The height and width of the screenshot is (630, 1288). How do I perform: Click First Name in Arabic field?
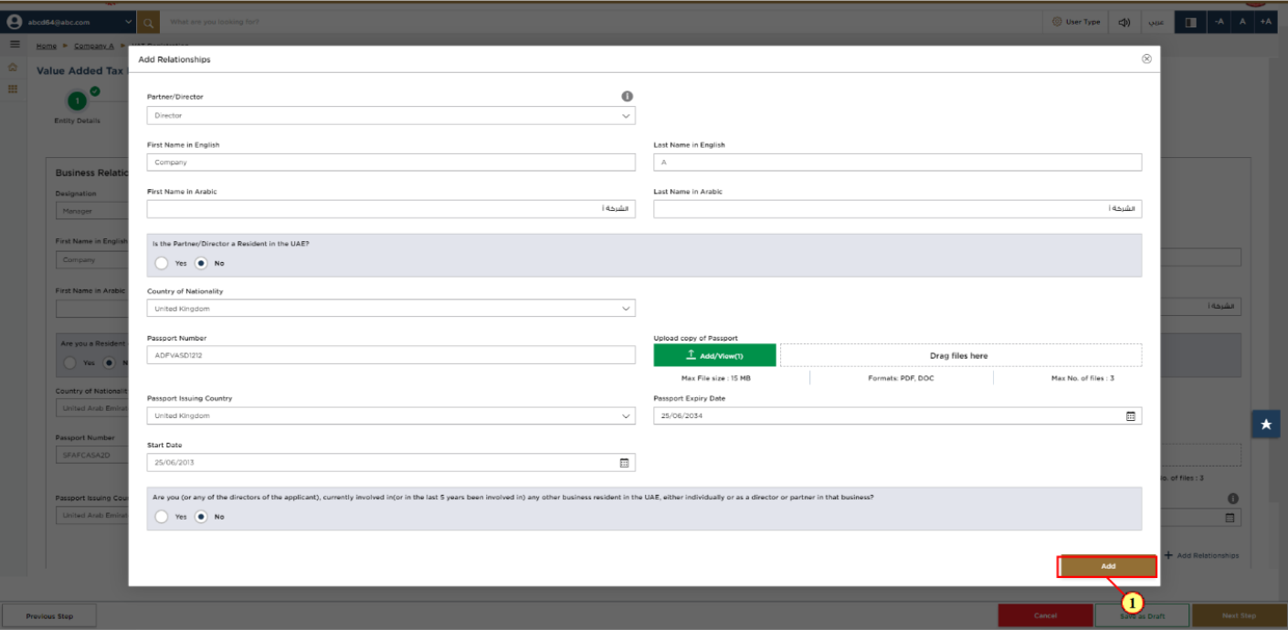pos(391,209)
